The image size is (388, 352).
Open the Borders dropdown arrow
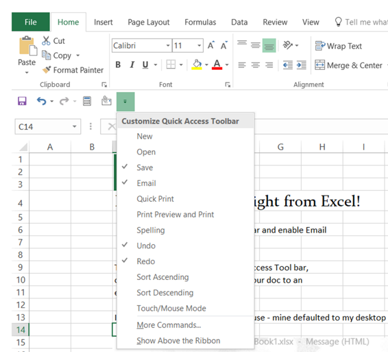point(181,64)
